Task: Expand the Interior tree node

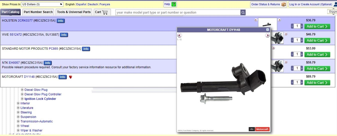Action: pos(18,103)
